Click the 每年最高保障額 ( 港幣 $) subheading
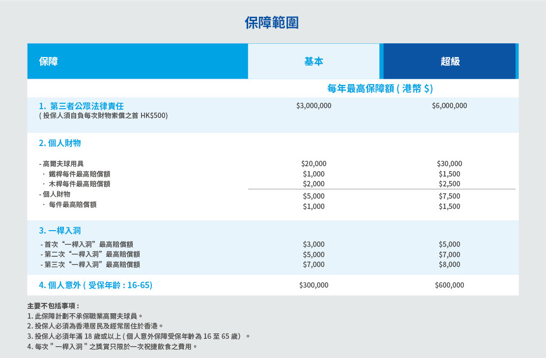This screenshot has width=546, height=358. tap(380, 89)
